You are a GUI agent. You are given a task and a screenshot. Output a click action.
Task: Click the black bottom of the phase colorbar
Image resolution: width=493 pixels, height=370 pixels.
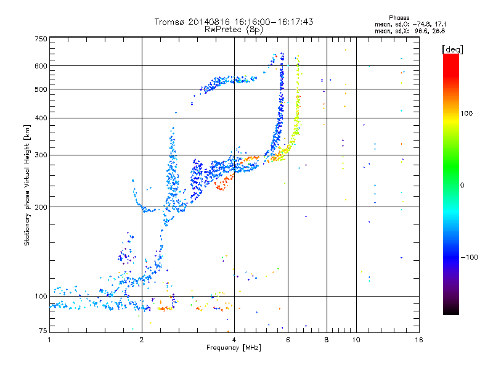(451, 311)
